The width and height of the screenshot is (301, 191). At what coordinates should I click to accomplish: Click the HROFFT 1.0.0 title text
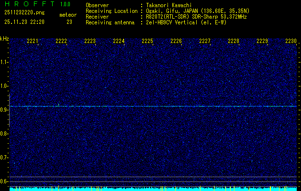coord(37,4)
